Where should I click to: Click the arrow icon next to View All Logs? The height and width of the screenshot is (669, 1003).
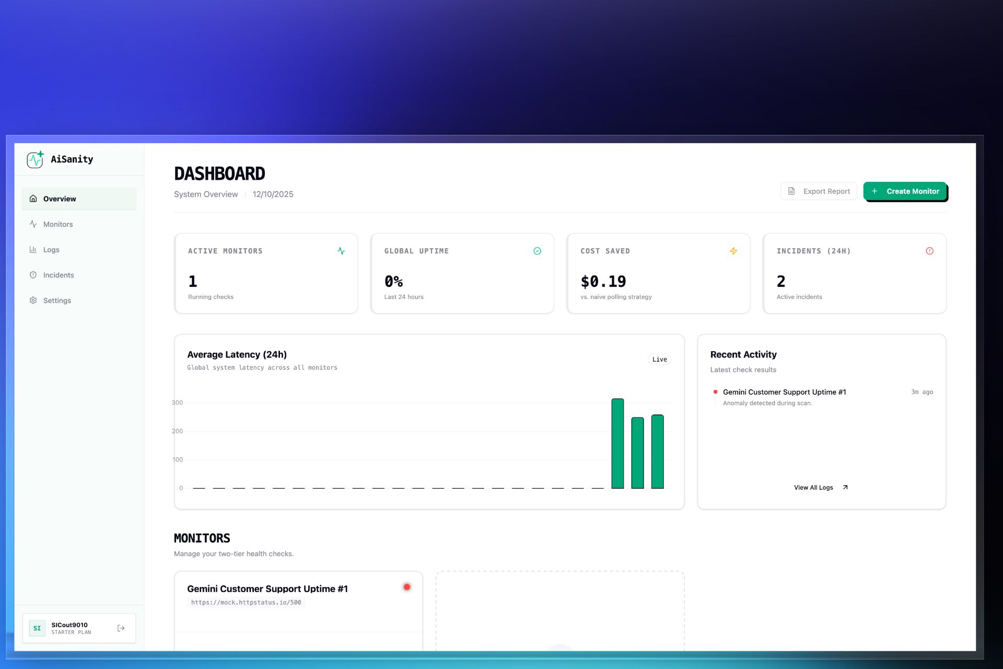(x=845, y=488)
